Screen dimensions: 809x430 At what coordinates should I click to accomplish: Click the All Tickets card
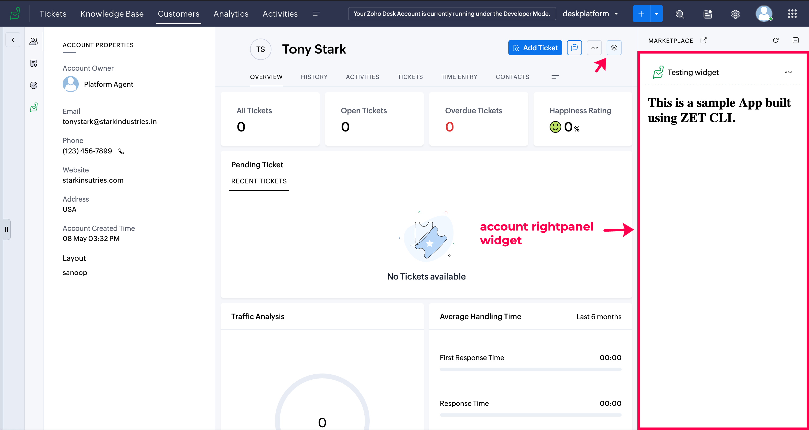[x=270, y=119]
